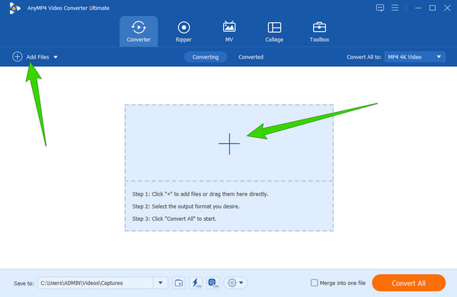This screenshot has height=297, width=457.
Task: Select the Converting tab
Action: coord(206,57)
